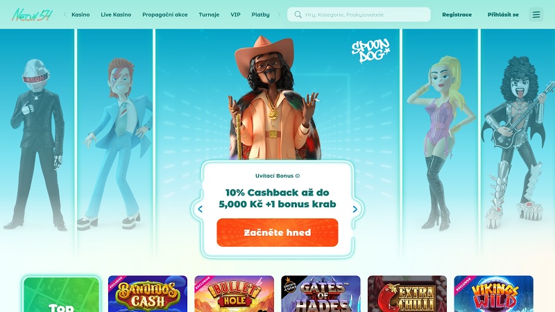Show next bonus with right arrow
This screenshot has width=555, height=312.
(x=355, y=209)
